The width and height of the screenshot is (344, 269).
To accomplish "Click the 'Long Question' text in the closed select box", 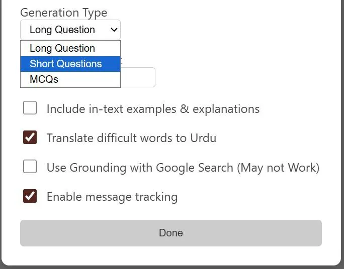I will 62,30.
